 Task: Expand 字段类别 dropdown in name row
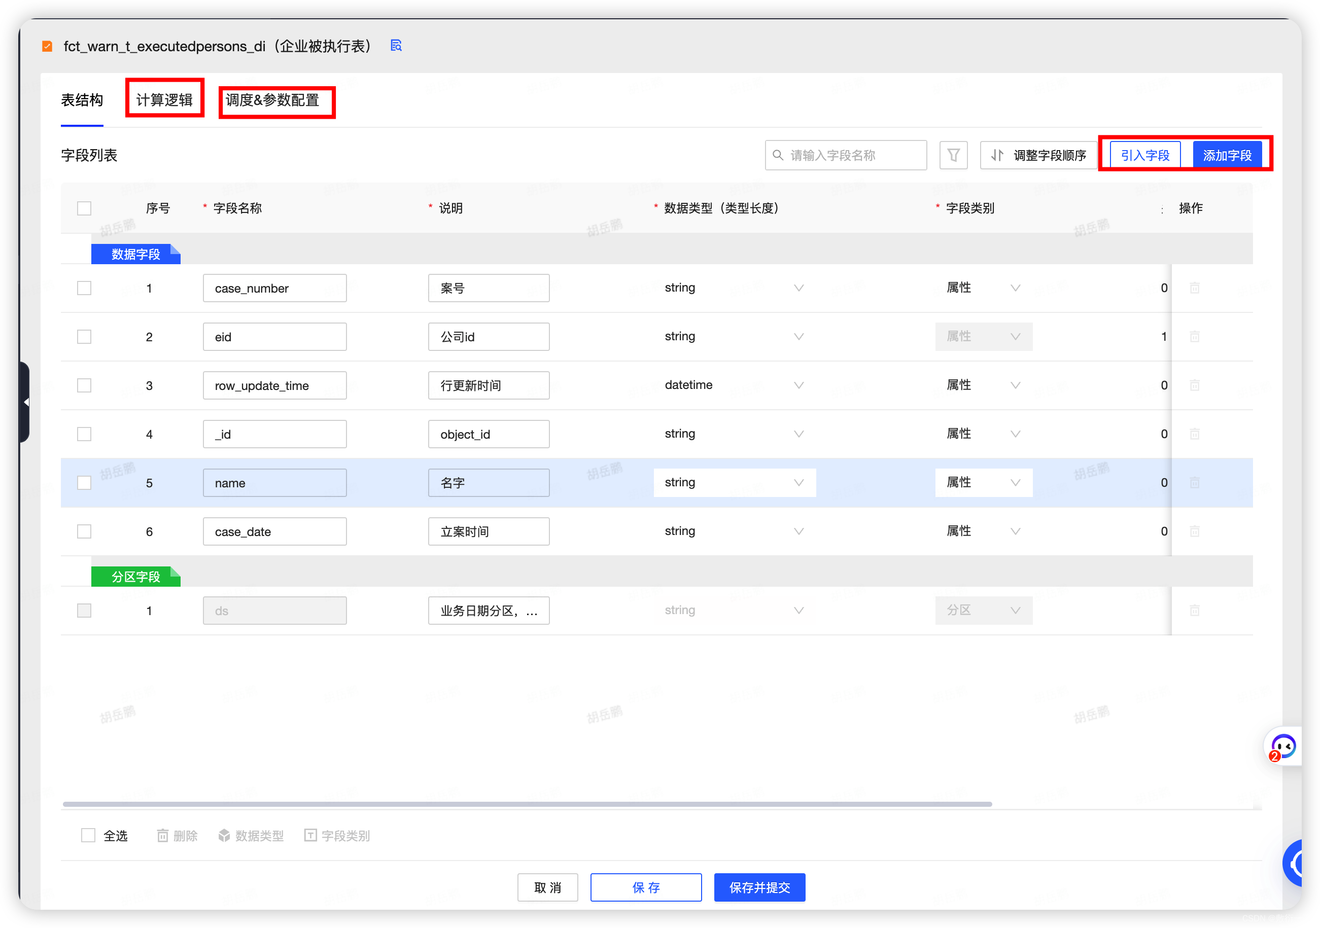[x=983, y=483]
